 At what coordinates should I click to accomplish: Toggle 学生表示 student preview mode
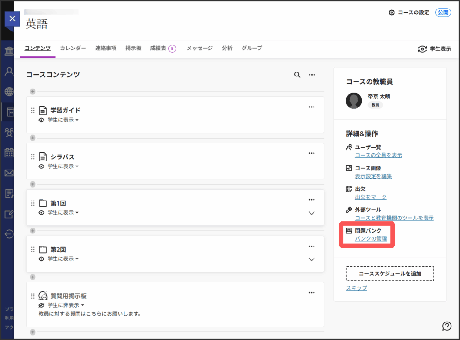(434, 49)
